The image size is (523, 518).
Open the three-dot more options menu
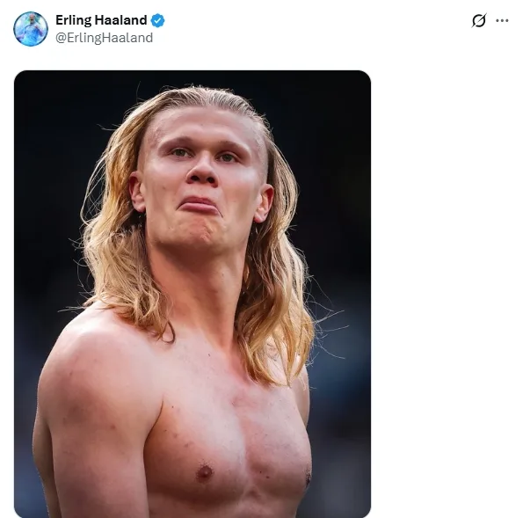[x=502, y=21]
